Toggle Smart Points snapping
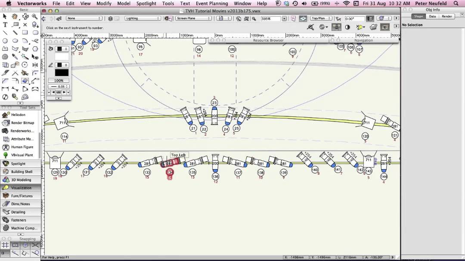The height and width of the screenshot is (261, 465). tap(5, 253)
